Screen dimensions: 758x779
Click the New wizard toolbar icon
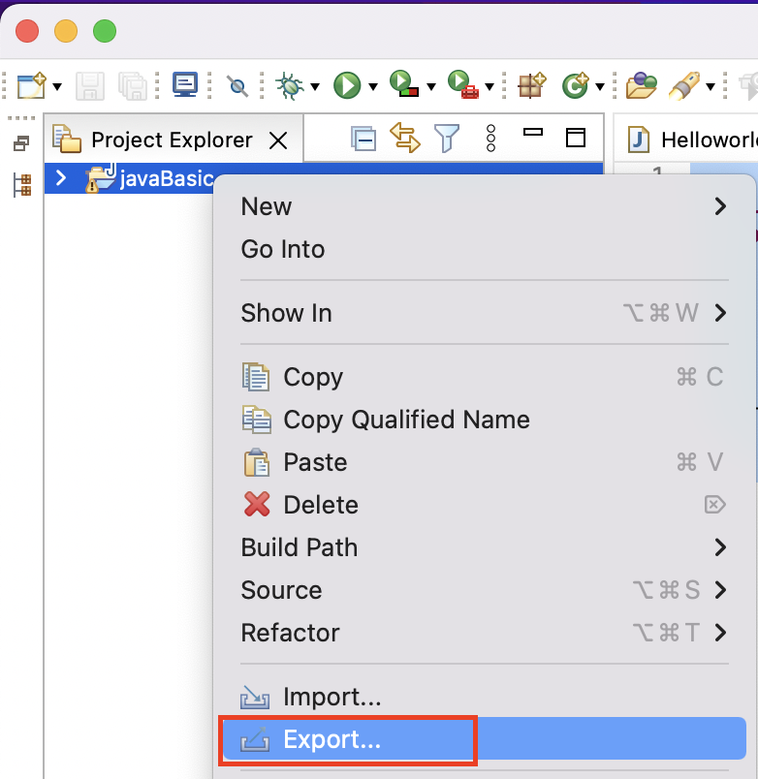tap(32, 86)
